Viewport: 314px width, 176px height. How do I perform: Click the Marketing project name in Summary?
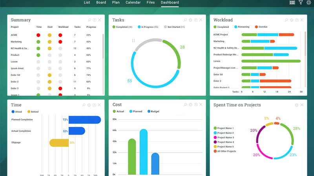click(16, 42)
